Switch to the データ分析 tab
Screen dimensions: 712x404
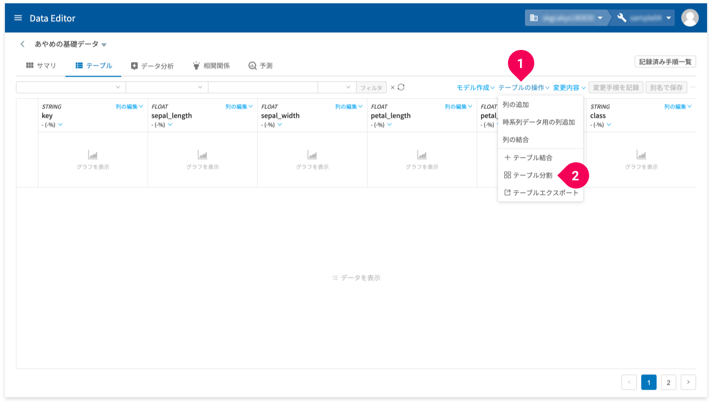click(x=152, y=66)
